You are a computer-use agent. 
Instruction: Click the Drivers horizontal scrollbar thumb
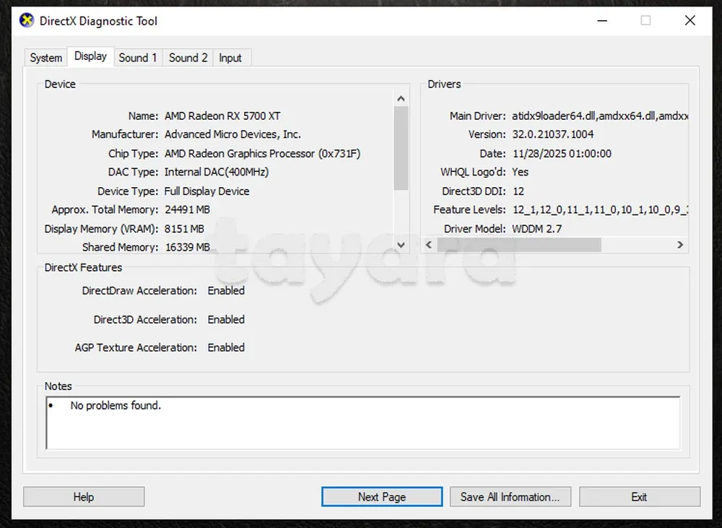[518, 245]
